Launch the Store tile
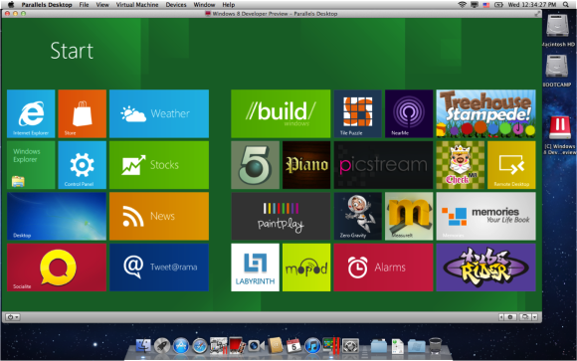 pos(82,113)
